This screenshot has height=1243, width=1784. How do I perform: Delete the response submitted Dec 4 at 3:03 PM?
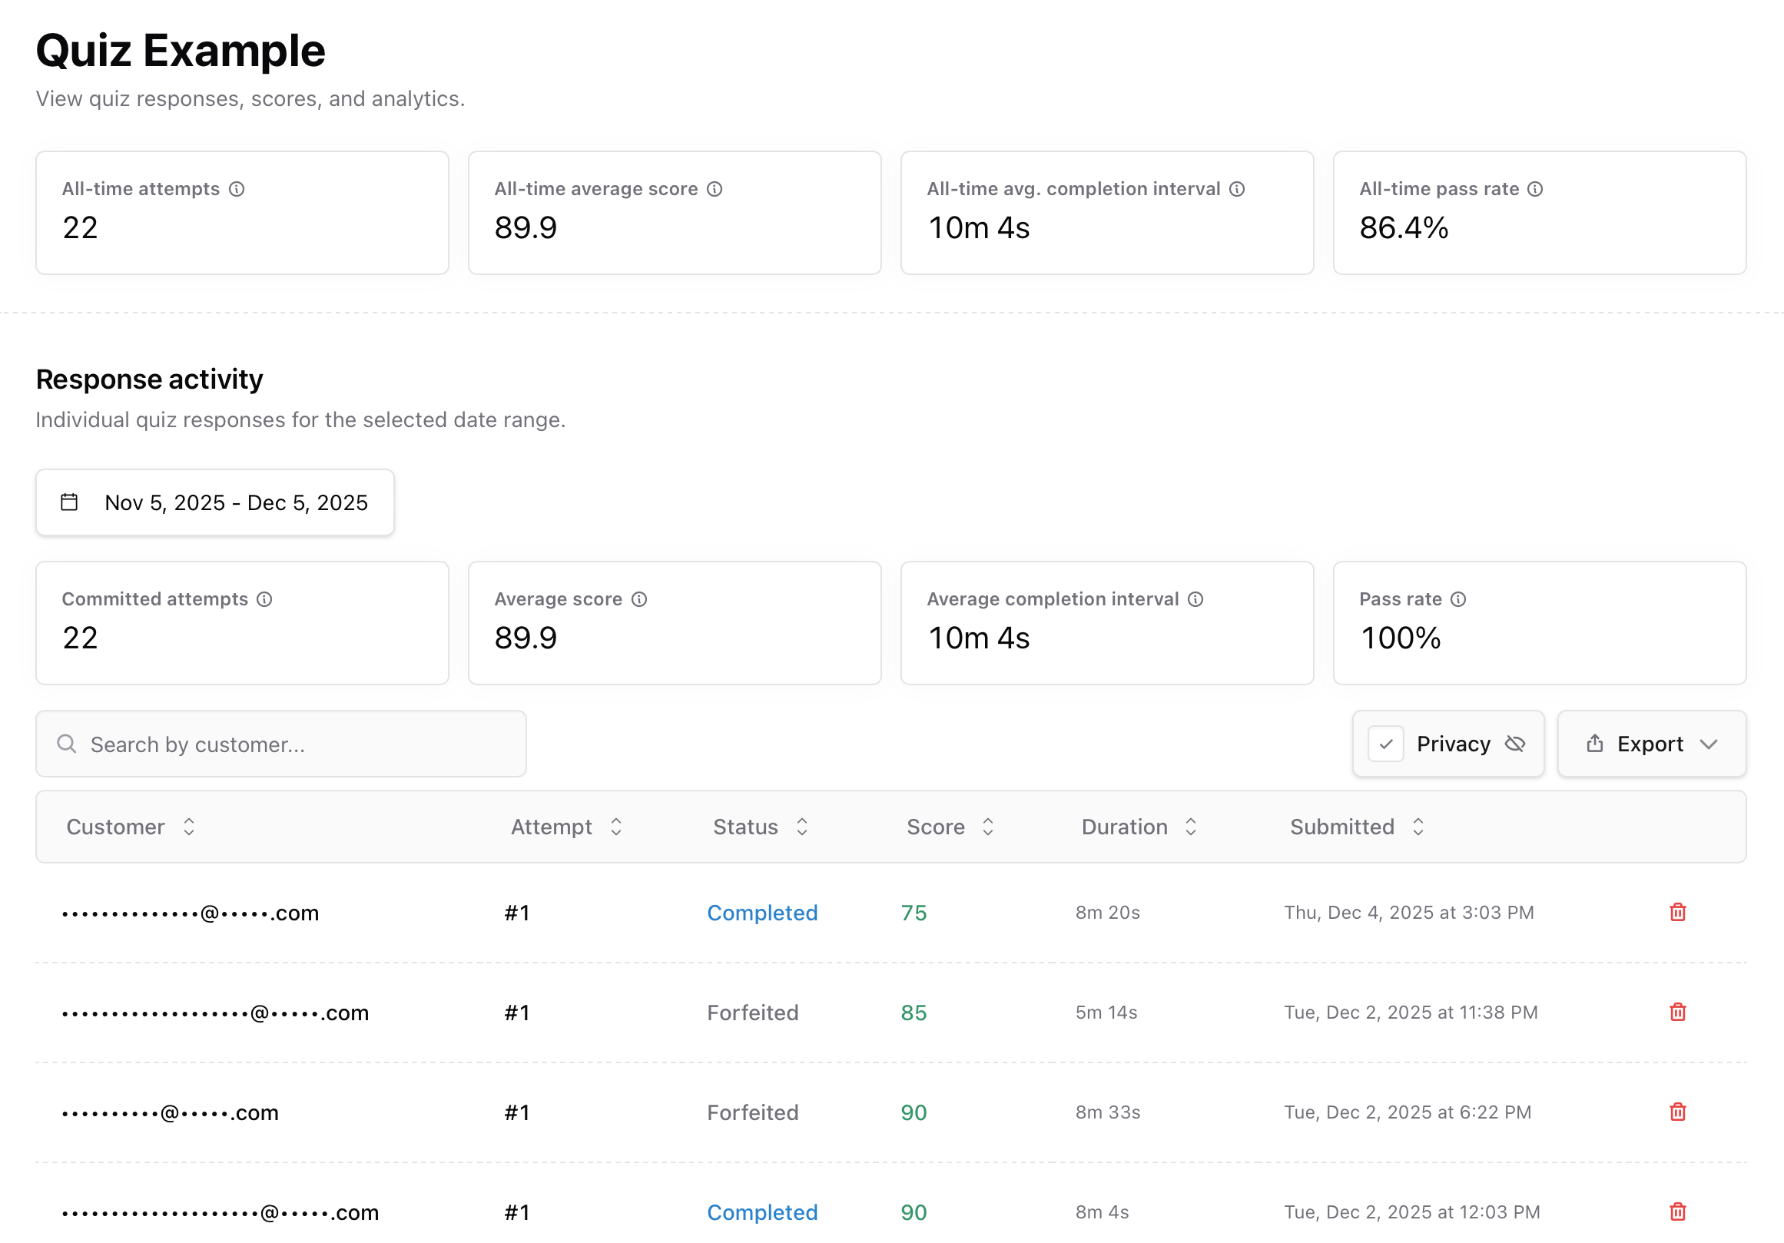1676,912
